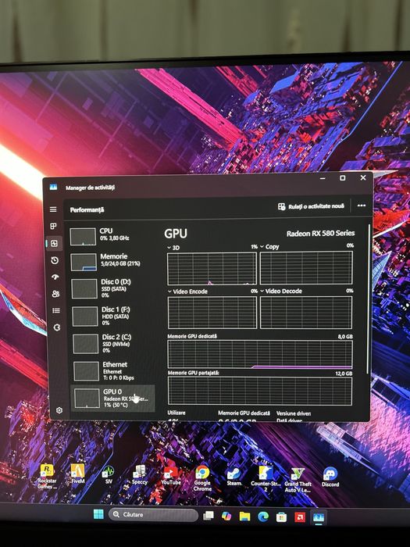The width and height of the screenshot is (410, 547).
Task: Open File Explorer from the taskbar
Action: coord(244,517)
